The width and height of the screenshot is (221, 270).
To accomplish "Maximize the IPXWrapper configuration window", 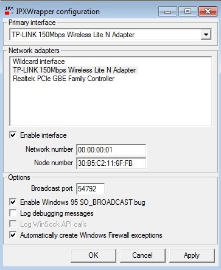I will (x=188, y=12).
